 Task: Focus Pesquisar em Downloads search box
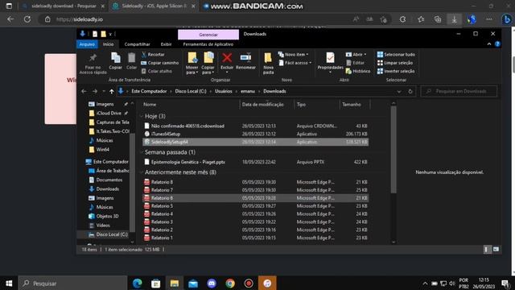pos(459,91)
